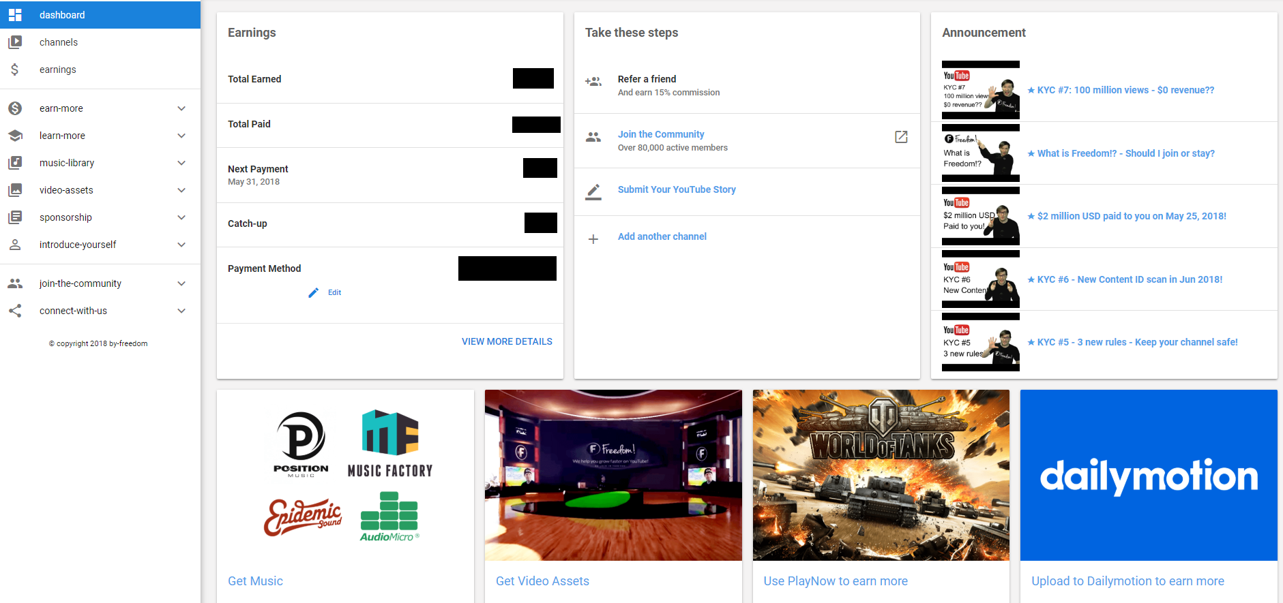1283x603 pixels.
Task: Open external link icon for Join the Community
Action: point(901,137)
